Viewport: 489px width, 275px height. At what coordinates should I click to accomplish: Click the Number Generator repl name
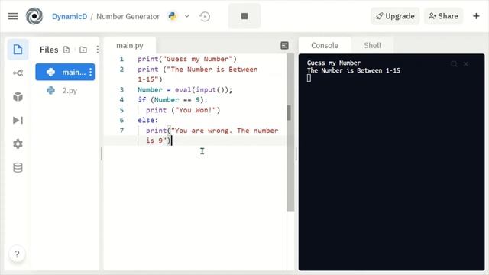128,16
